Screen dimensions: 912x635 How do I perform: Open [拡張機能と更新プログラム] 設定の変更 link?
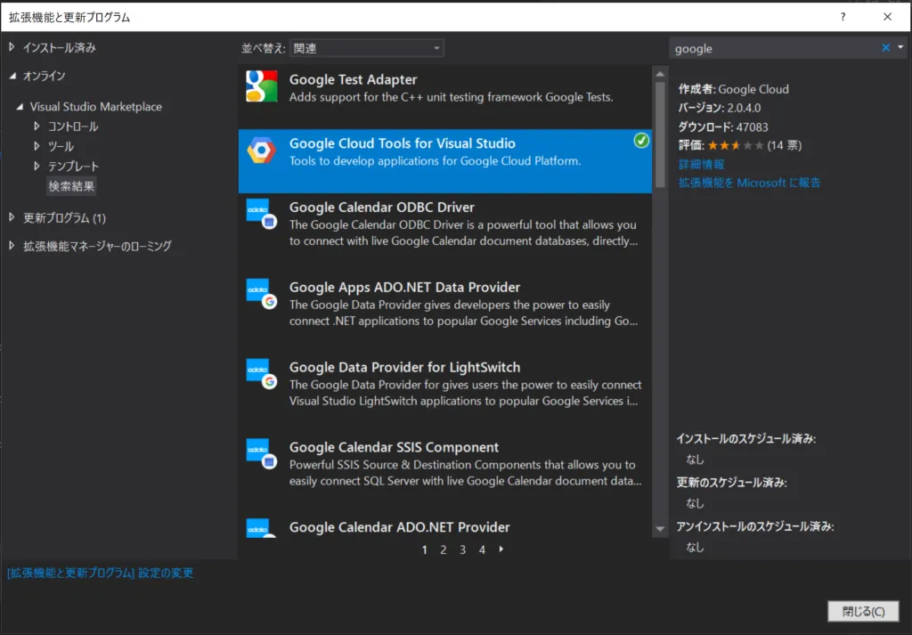click(100, 573)
